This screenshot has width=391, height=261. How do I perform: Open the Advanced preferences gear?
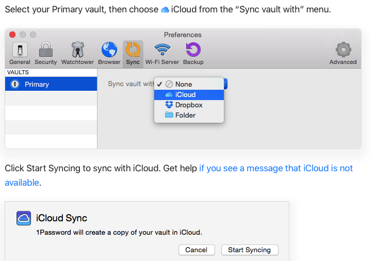pos(343,53)
